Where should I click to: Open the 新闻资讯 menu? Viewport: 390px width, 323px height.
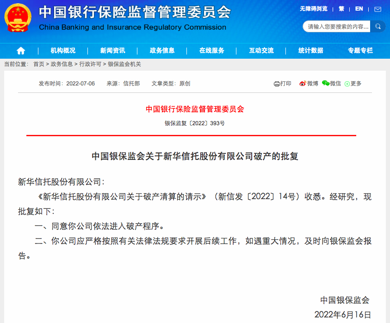point(113,51)
